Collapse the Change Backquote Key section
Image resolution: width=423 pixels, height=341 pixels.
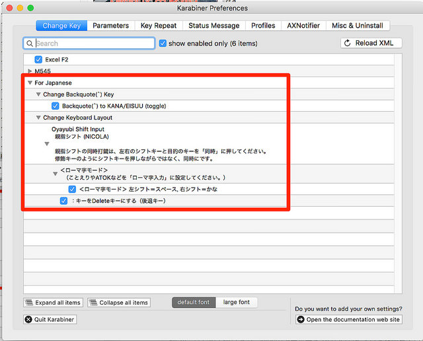coord(38,95)
